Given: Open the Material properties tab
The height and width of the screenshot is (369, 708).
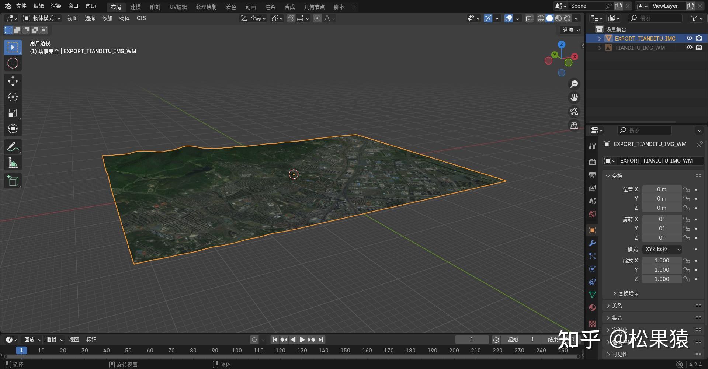Looking at the screenshot, I should (592, 307).
